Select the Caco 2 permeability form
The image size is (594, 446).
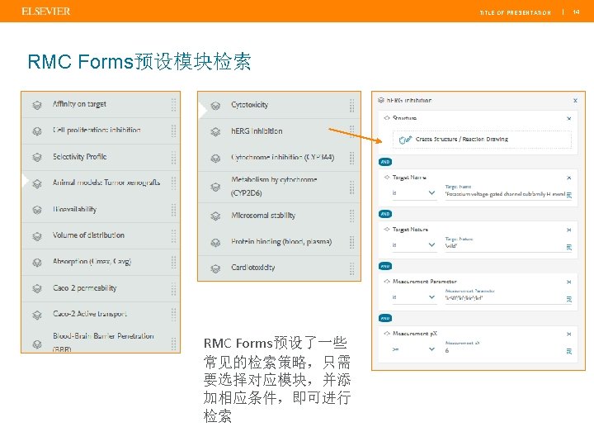[x=101, y=288]
